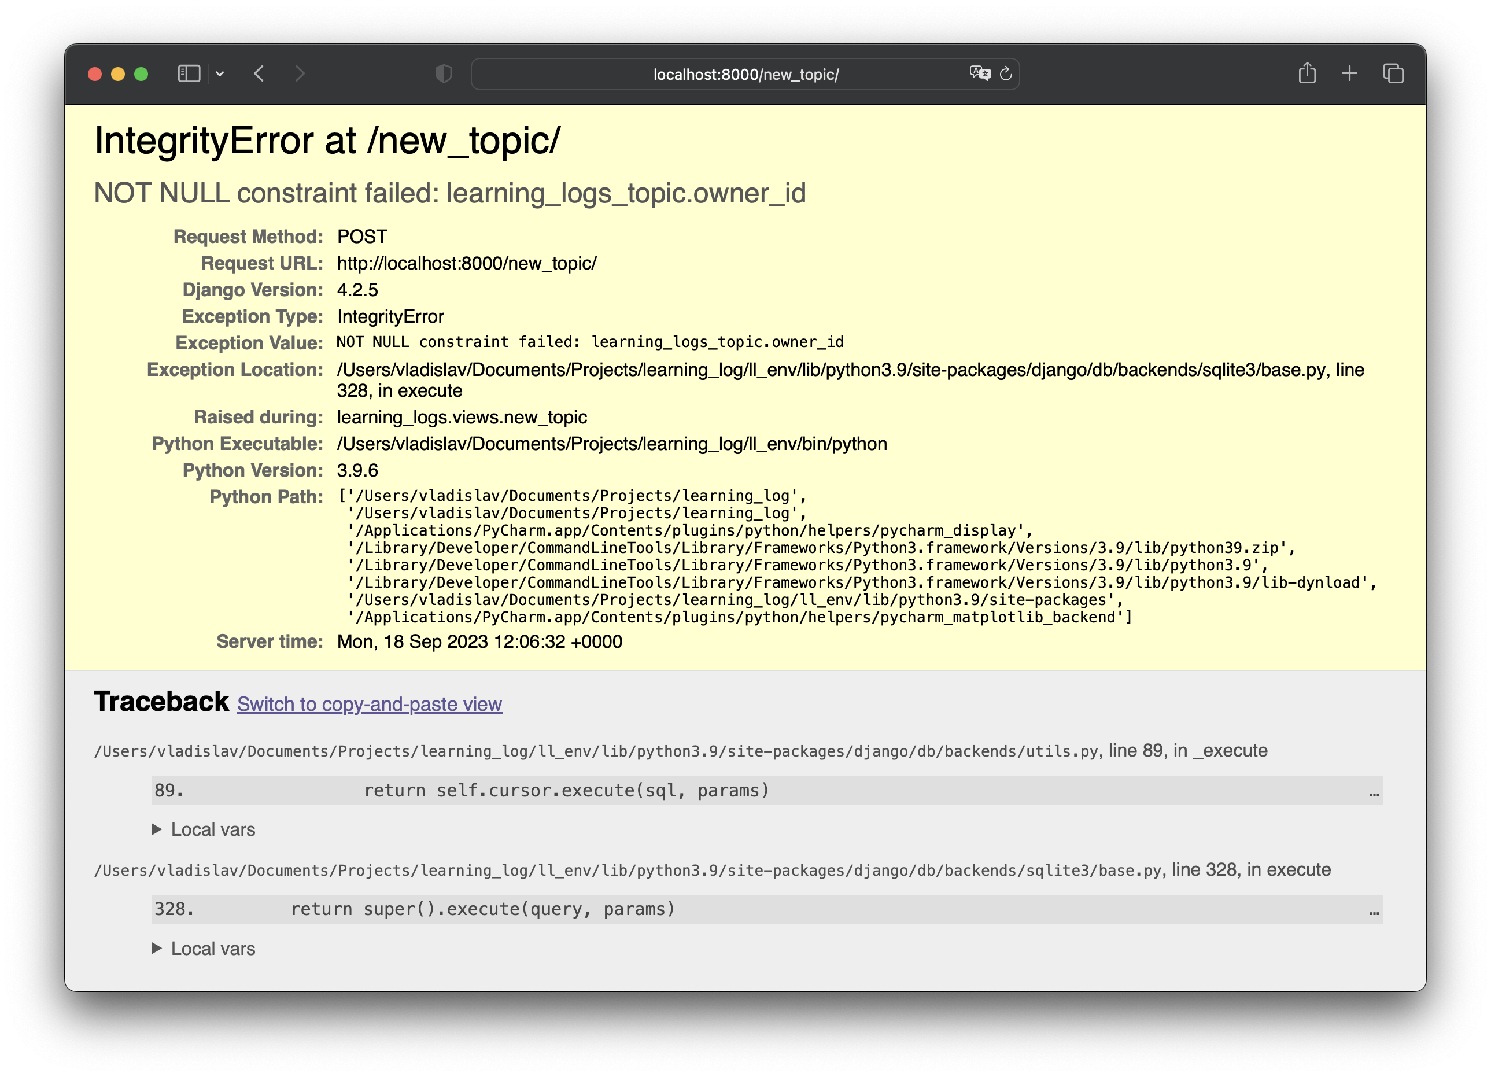Screen dimensions: 1491x1077
Task: Click the pycharm_display entry in Python Path
Action: pyautogui.click(x=691, y=530)
